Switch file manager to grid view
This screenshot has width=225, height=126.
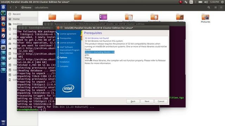(x=221, y=7)
